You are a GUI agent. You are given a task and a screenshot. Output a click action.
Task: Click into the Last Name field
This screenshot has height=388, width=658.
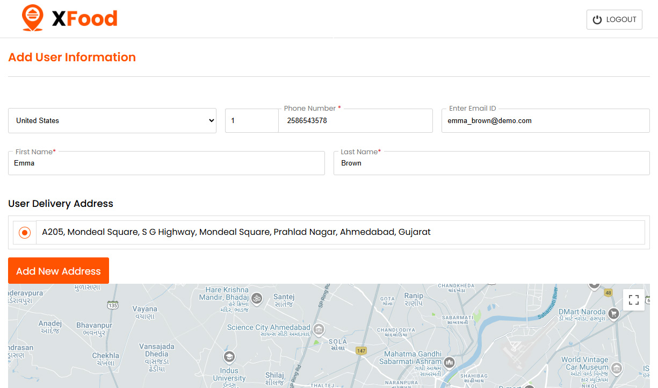(x=491, y=163)
